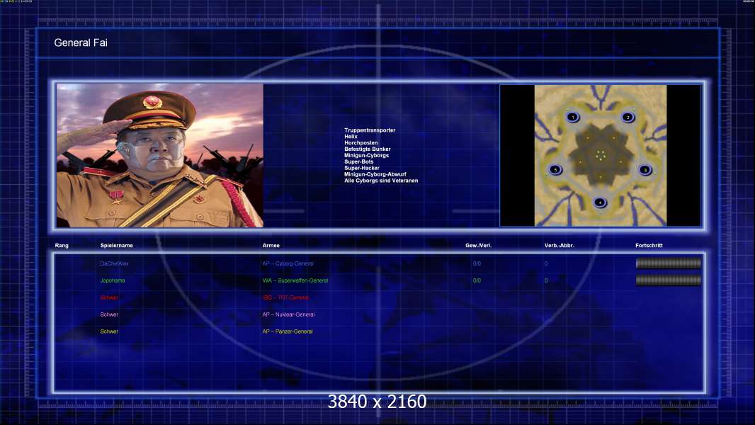Click the Minigun-Cyborg-Abwurf ability line
Screen dimensions: 755x425
pos(375,174)
